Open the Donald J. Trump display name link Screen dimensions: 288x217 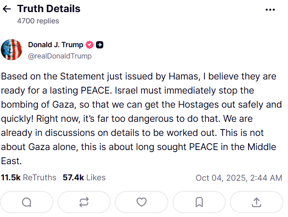point(56,45)
